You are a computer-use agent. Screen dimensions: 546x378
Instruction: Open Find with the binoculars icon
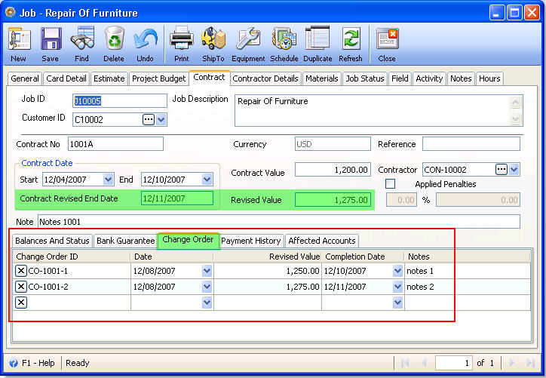[82, 38]
